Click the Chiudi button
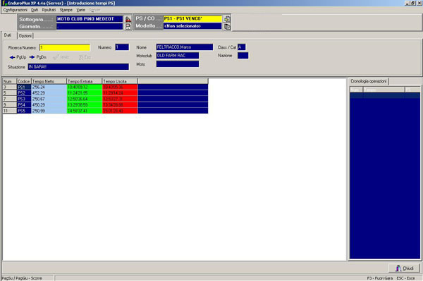Image resolution: width=423 pixels, height=281 pixels. [405, 268]
